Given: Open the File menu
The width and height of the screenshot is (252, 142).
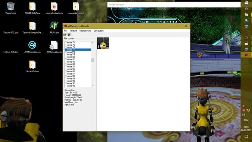Looking at the screenshot, I should coord(66,31).
